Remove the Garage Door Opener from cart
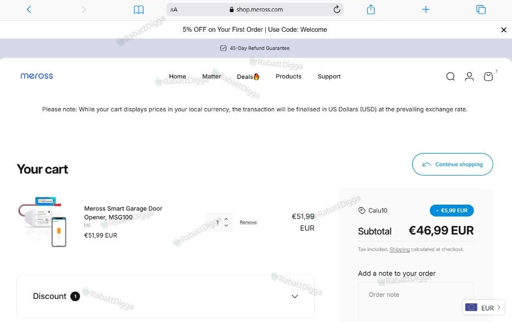The height and width of the screenshot is (322, 512). [x=248, y=222]
